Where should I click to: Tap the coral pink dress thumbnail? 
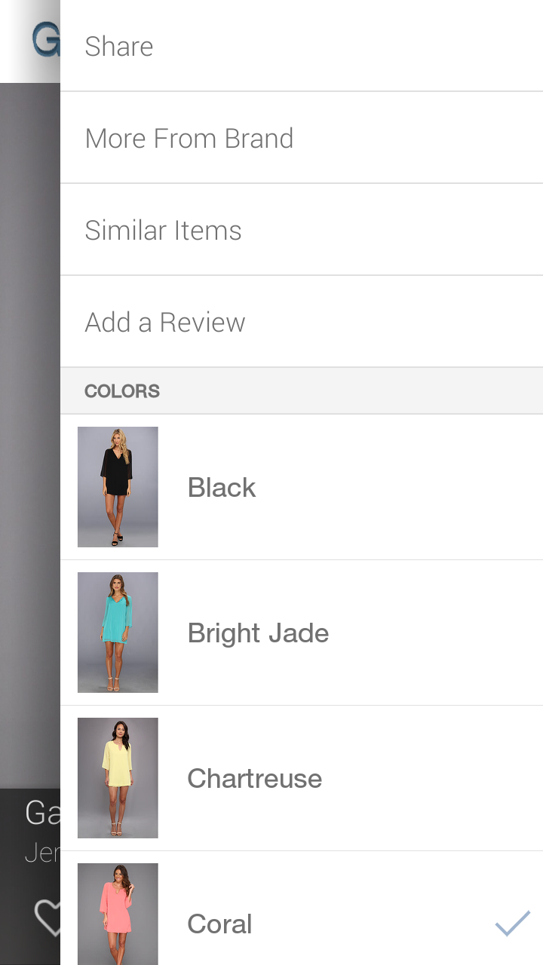(118, 914)
